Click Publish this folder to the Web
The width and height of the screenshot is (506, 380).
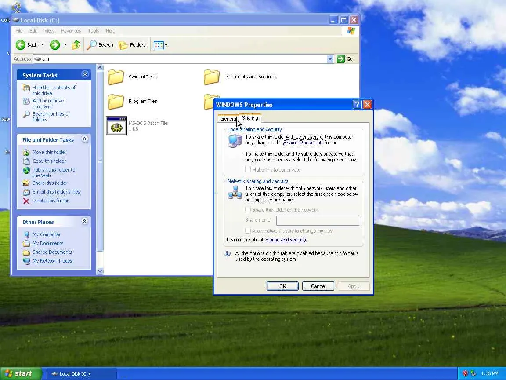54,172
